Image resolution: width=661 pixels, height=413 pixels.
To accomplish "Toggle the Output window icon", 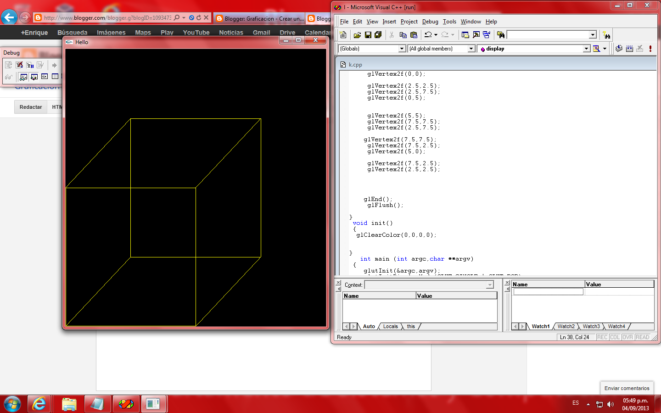I will pos(476,35).
